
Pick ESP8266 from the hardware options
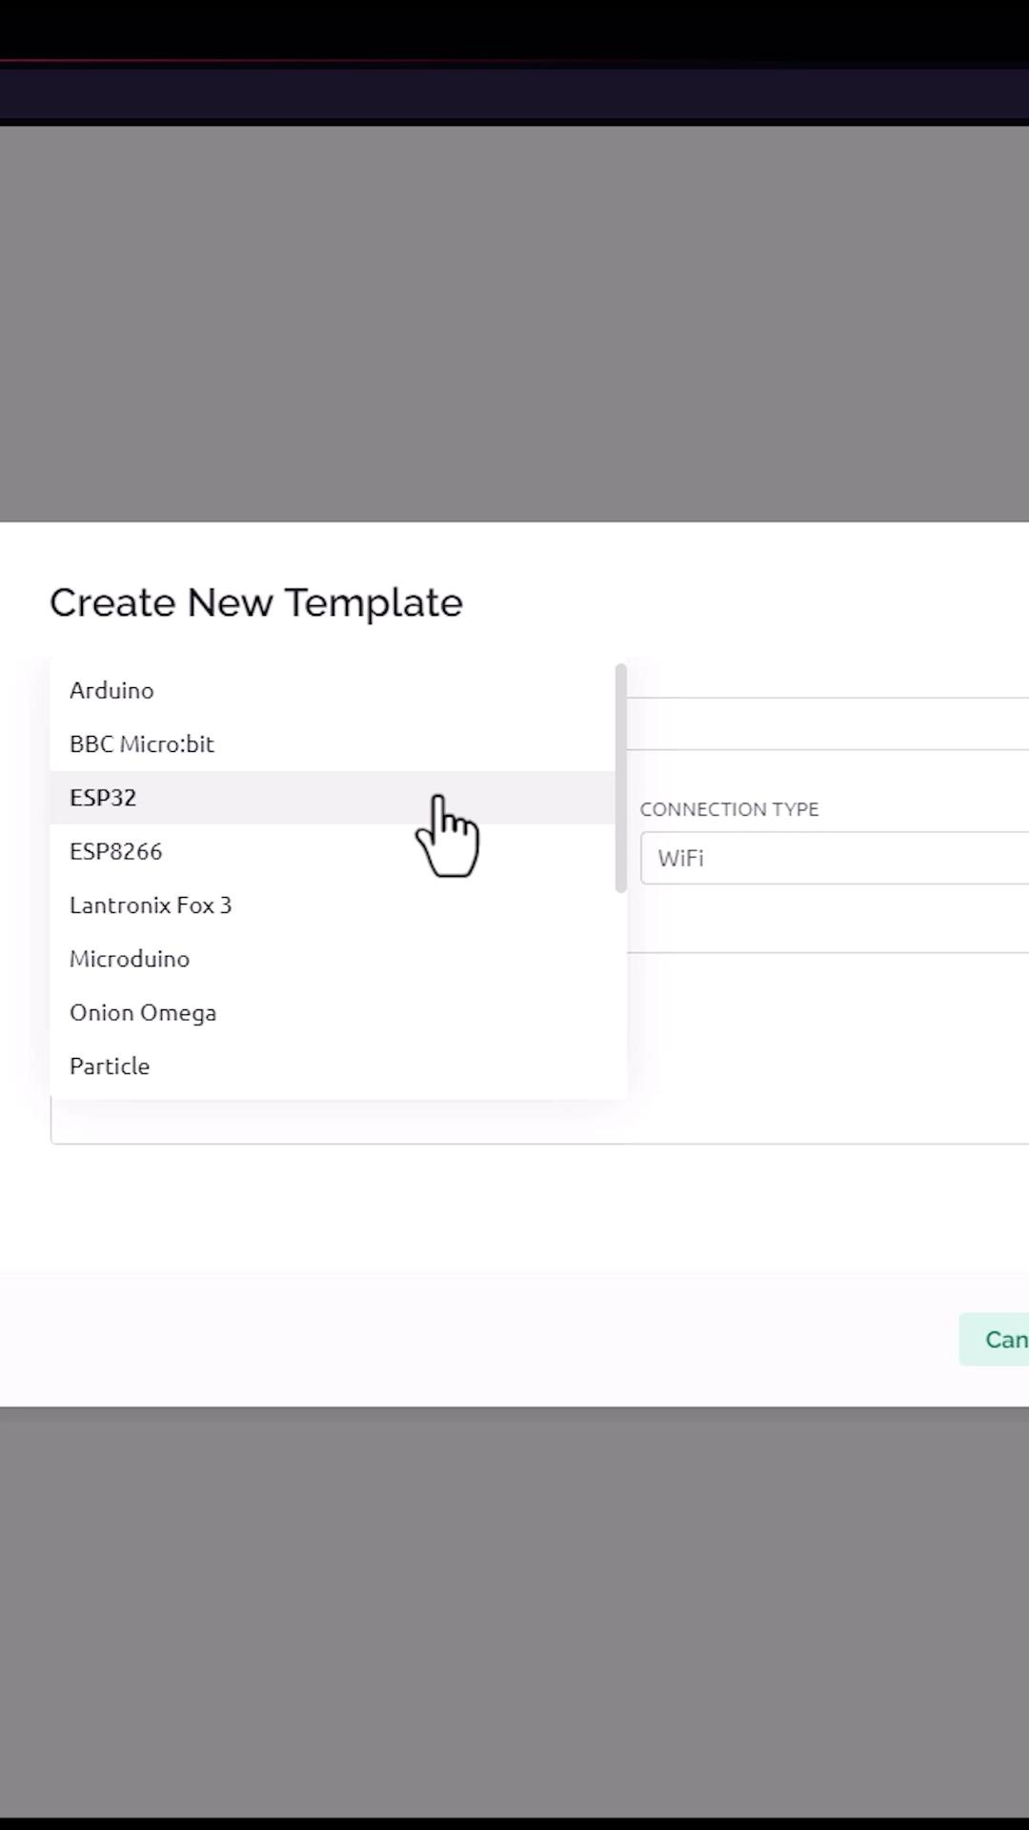tap(116, 851)
